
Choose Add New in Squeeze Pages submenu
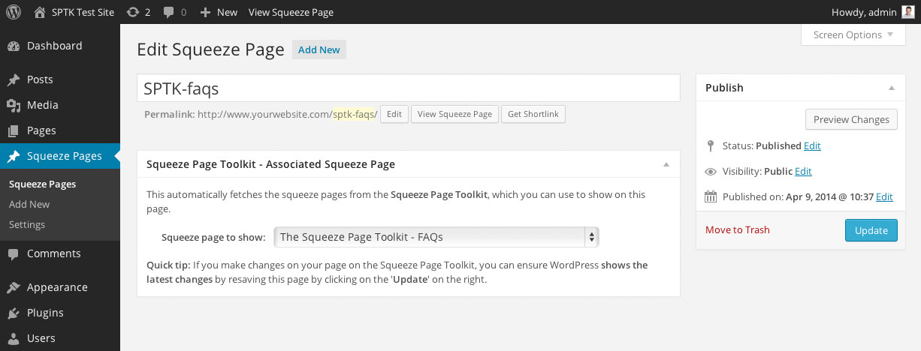click(29, 204)
